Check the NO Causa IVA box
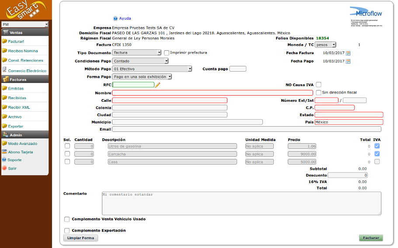This screenshot has height=248, width=398. click(x=318, y=85)
